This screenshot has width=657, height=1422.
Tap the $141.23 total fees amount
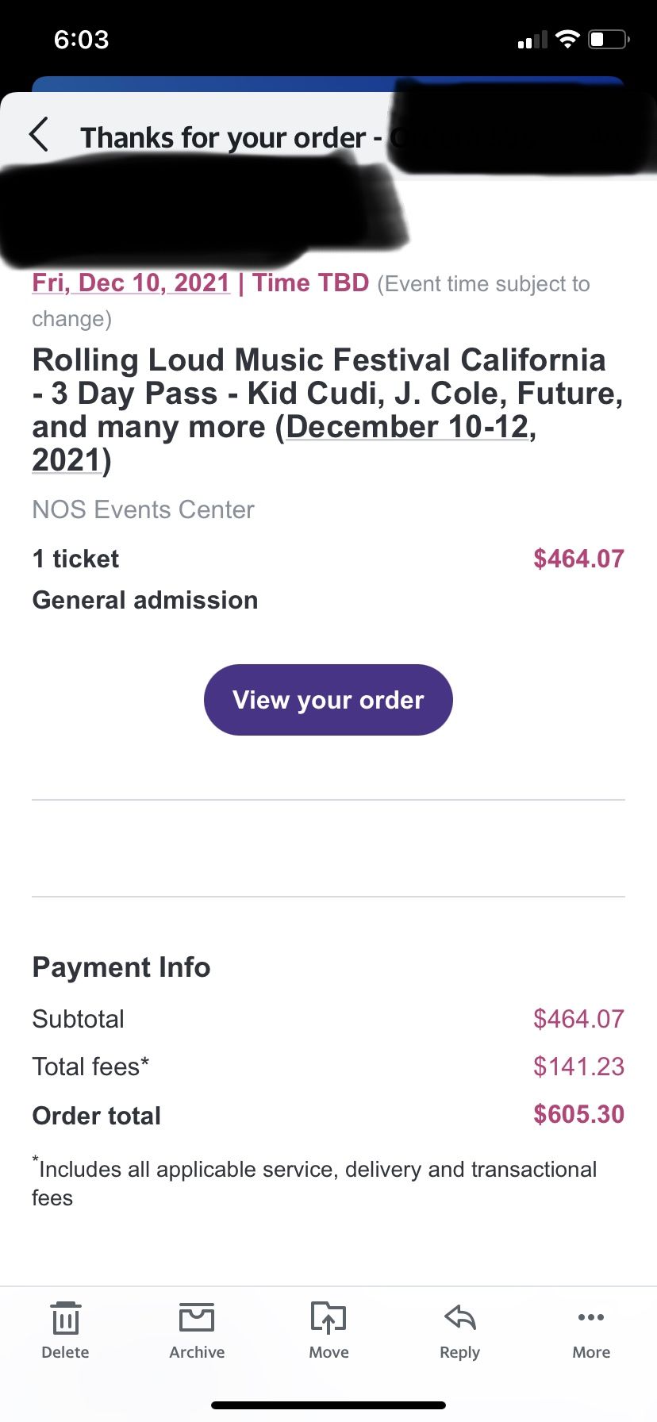click(578, 1066)
